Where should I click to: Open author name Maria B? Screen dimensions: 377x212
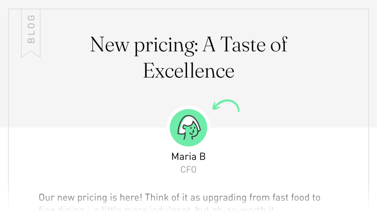pyautogui.click(x=188, y=156)
